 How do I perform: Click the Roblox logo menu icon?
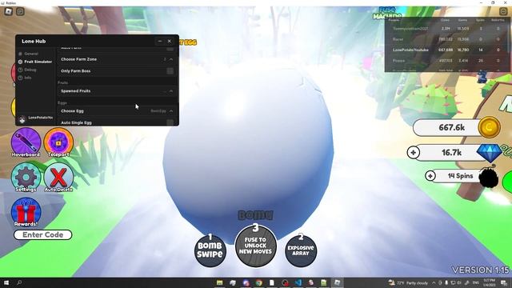tap(9, 11)
